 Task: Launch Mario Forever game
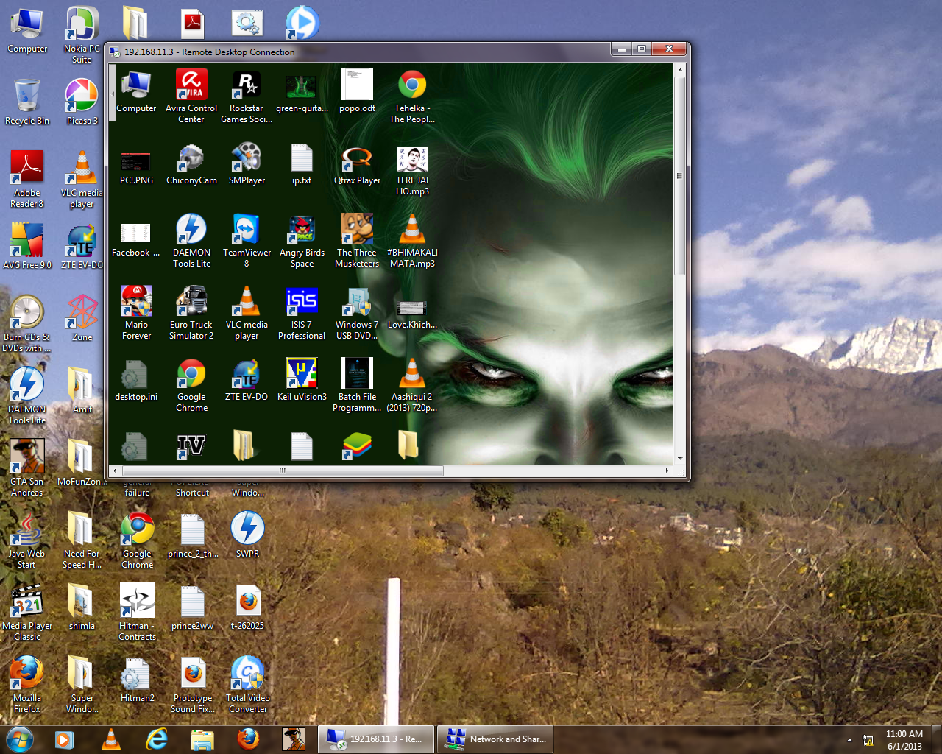[136, 300]
